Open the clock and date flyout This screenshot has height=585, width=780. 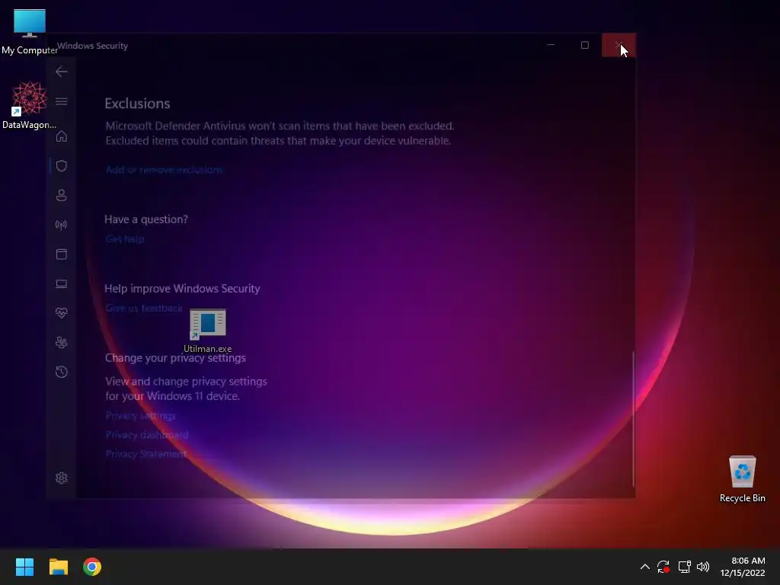pos(743,567)
